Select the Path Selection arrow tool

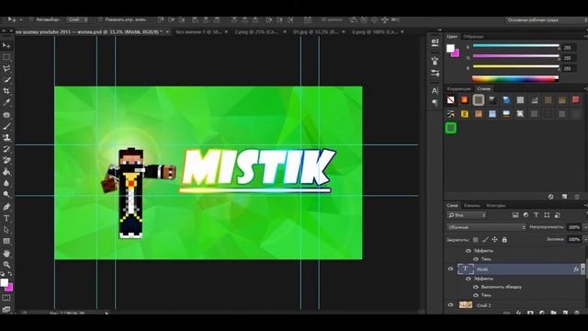coord(6,230)
